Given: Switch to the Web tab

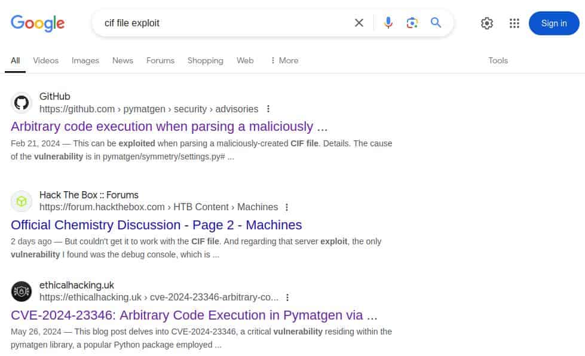Looking at the screenshot, I should tap(245, 60).
